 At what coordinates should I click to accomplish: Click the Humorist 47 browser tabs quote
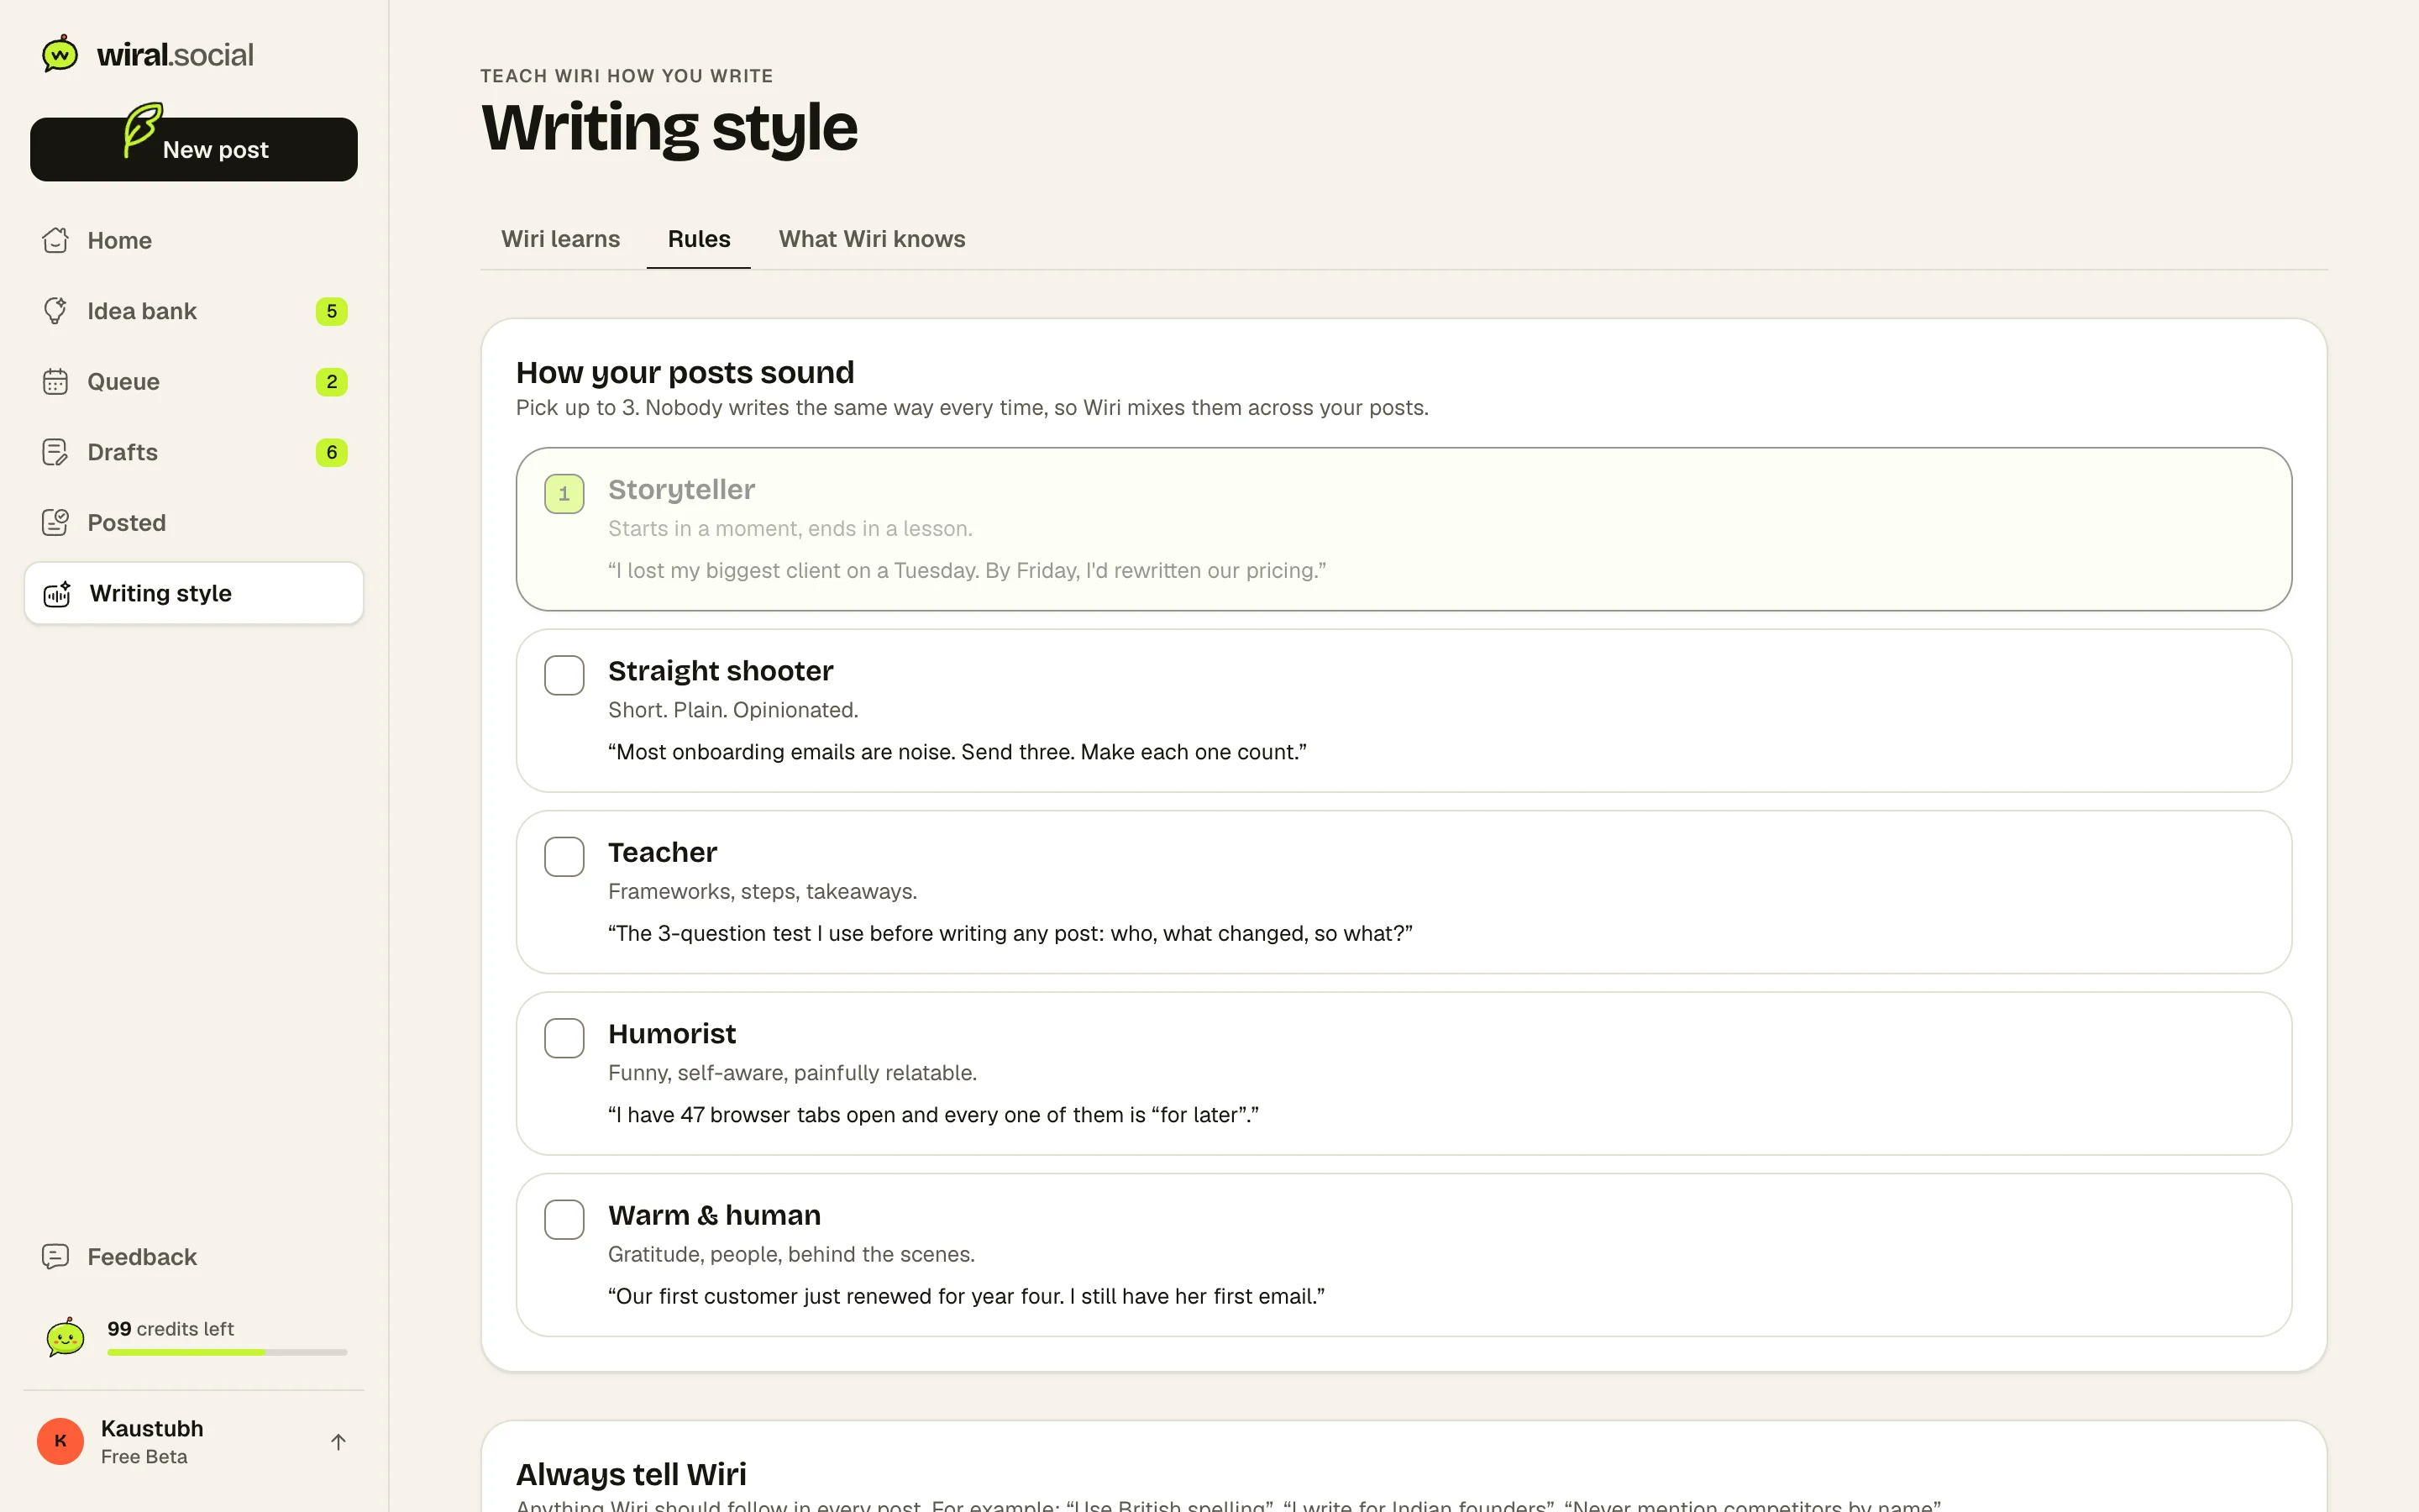pyautogui.click(x=934, y=1114)
